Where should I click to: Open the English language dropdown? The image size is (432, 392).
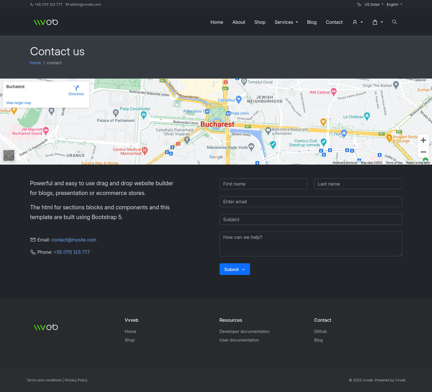394,4
